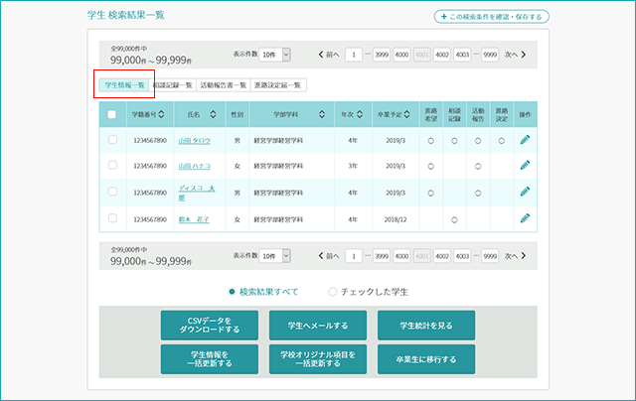The image size is (636, 401).
Task: Sort by 年次 column arrows
Action: [x=360, y=114]
